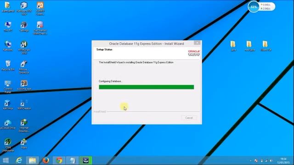This screenshot has width=294, height=165.
Task: Open Internet Download Manager shortcut
Action: (24, 126)
